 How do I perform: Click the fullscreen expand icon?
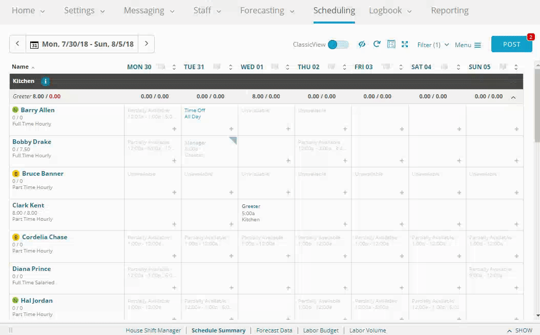pyautogui.click(x=405, y=45)
